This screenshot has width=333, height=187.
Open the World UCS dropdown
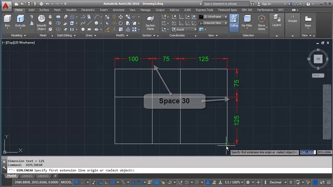184,30
